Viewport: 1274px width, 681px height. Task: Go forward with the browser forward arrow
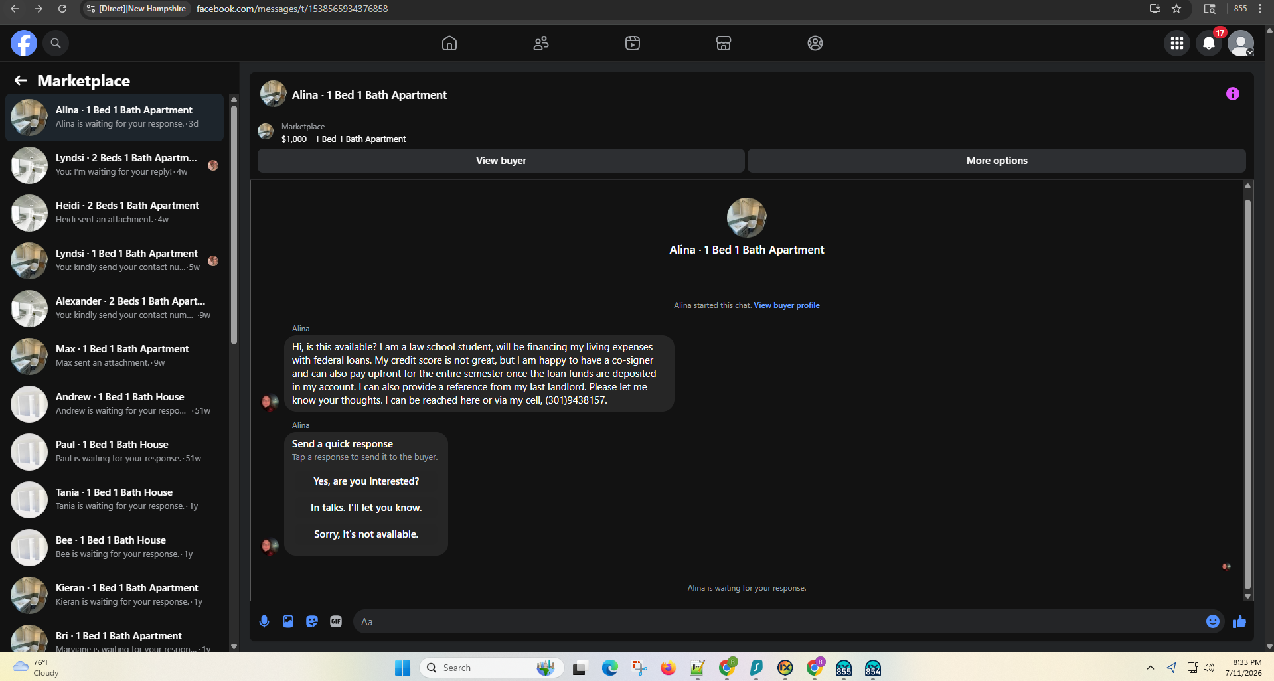tap(39, 9)
